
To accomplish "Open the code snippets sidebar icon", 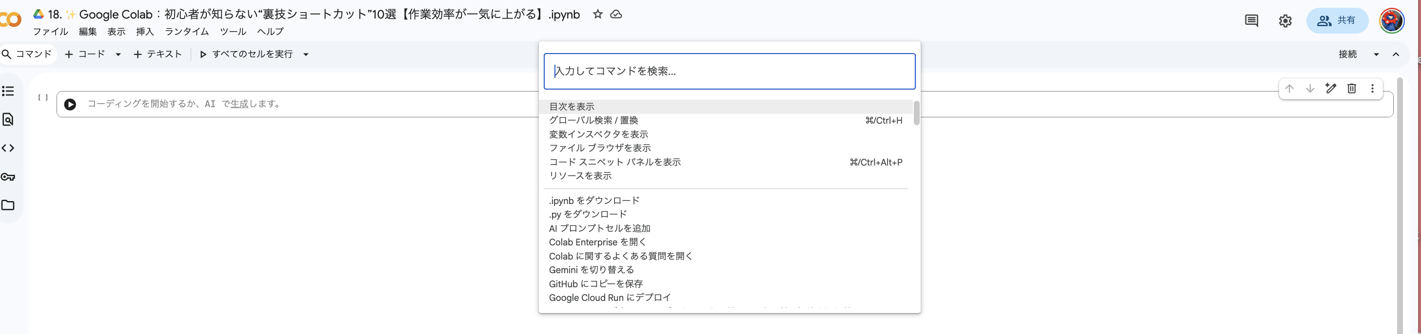I will (x=8, y=148).
